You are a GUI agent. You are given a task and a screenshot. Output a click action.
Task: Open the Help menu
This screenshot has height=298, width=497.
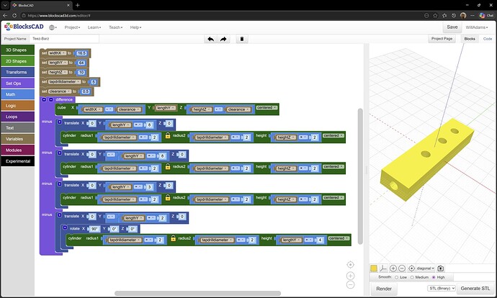coord(135,27)
